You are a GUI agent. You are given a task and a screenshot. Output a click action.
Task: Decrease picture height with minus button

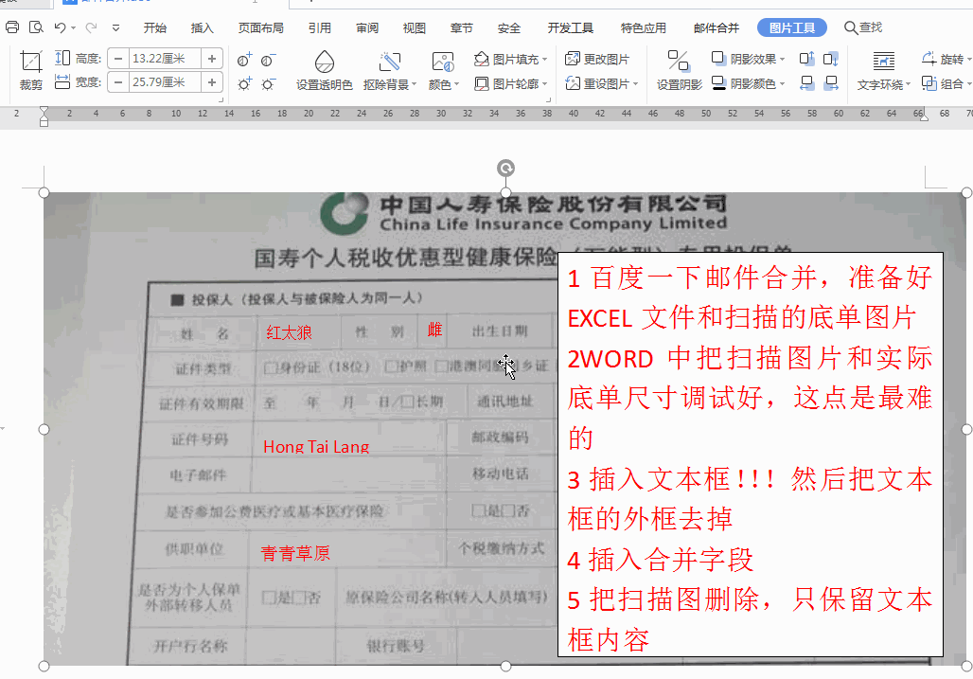pyautogui.click(x=118, y=59)
